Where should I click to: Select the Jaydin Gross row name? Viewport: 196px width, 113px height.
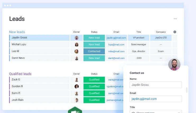pyautogui.click(x=19, y=37)
